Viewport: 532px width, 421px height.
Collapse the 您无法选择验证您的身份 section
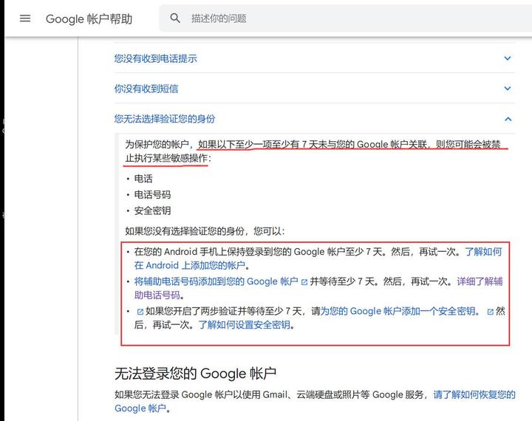point(315,119)
